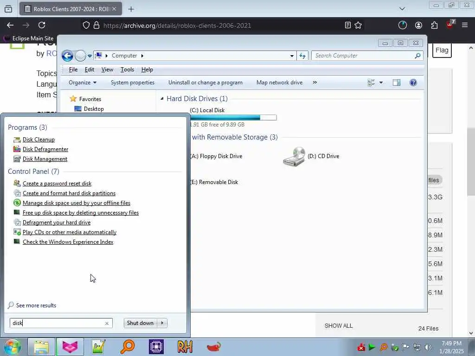This screenshot has height=356, width=475.
Task: Open the browser hamburger menu
Action: coord(465,25)
